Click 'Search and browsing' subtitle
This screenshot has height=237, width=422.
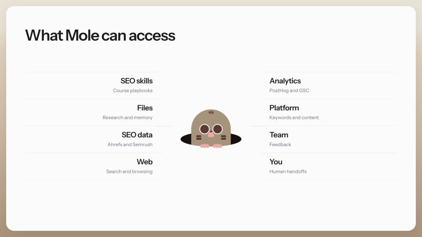(x=129, y=172)
